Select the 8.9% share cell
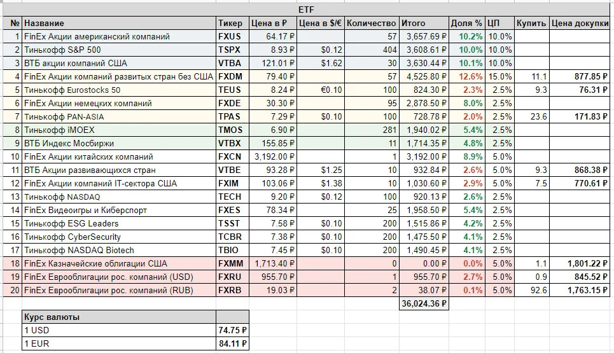 [x=467, y=156]
